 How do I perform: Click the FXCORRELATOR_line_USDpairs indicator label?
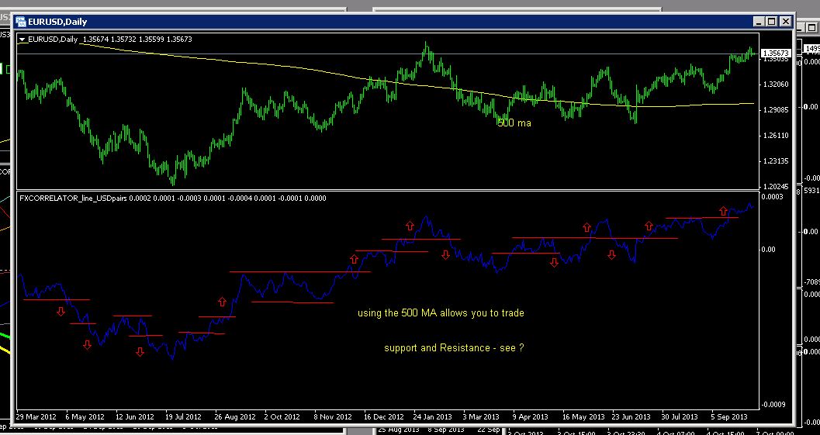click(x=73, y=199)
